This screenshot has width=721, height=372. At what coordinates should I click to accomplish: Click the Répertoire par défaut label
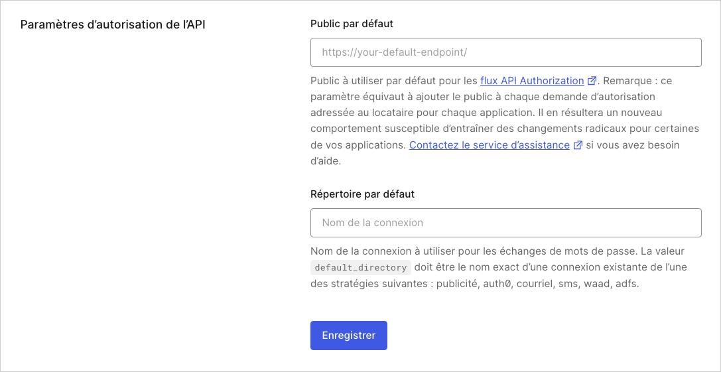[362, 194]
